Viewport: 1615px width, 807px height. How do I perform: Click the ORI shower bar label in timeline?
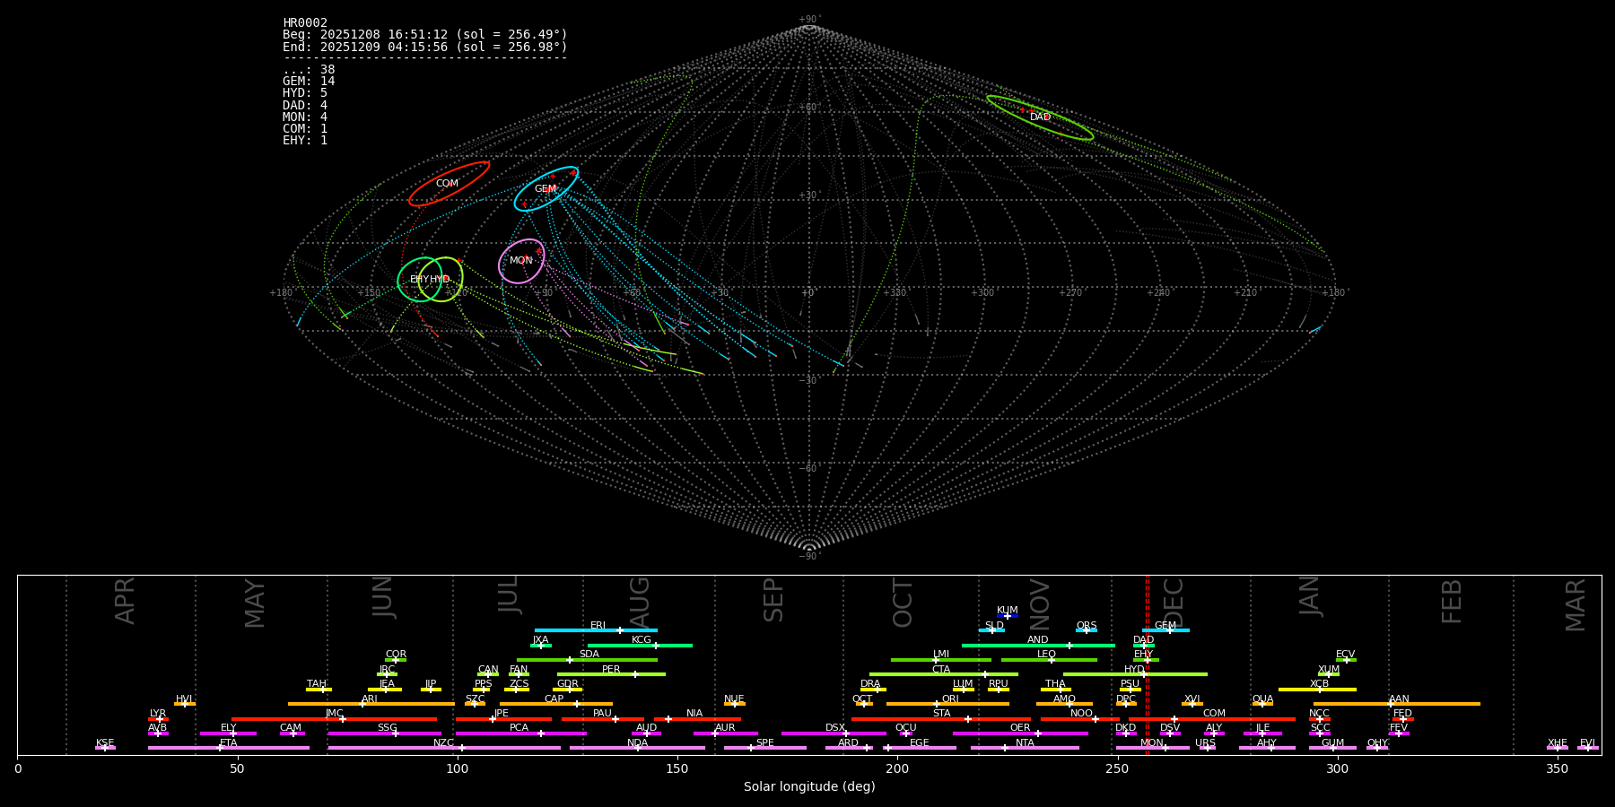coord(950,699)
